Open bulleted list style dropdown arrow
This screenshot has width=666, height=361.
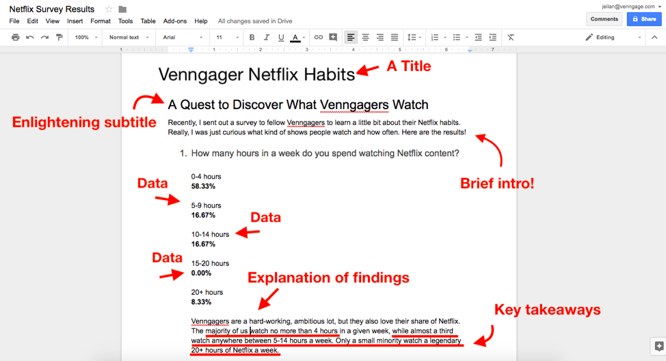pos(467,38)
